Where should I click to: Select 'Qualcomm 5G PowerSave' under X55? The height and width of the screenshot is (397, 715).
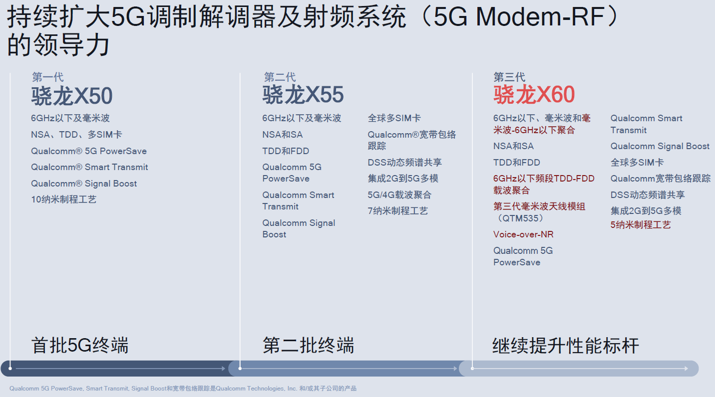tap(292, 173)
